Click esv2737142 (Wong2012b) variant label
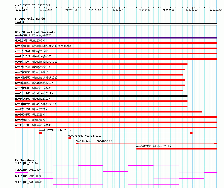 tap(85, 136)
